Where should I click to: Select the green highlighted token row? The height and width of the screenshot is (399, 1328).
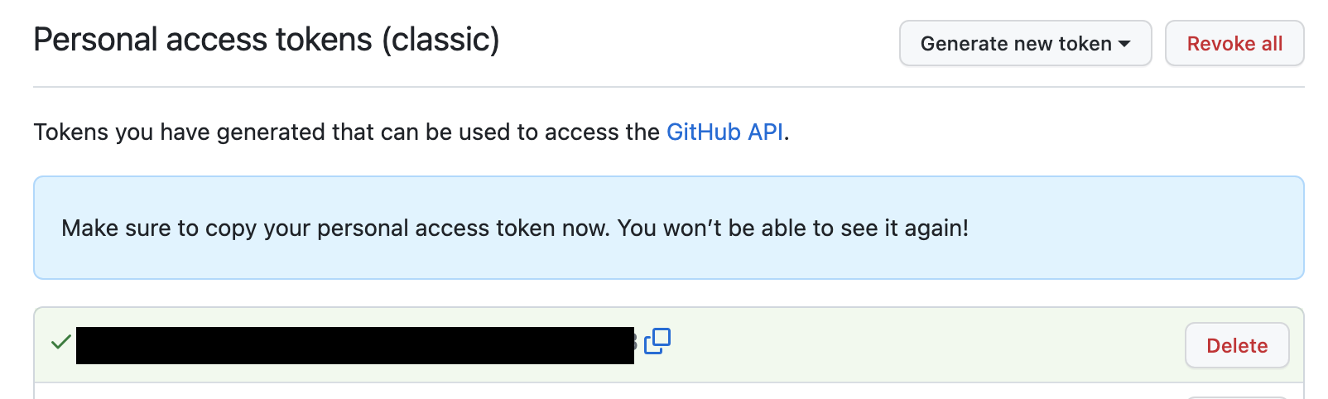click(669, 345)
